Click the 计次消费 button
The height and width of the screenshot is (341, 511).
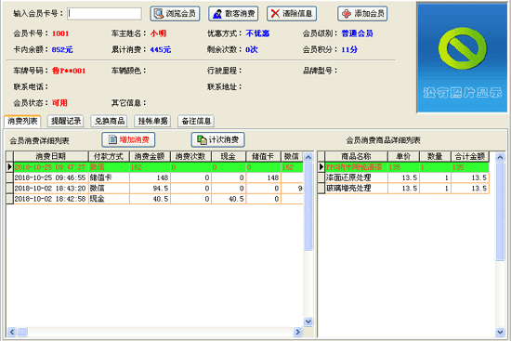[217, 140]
